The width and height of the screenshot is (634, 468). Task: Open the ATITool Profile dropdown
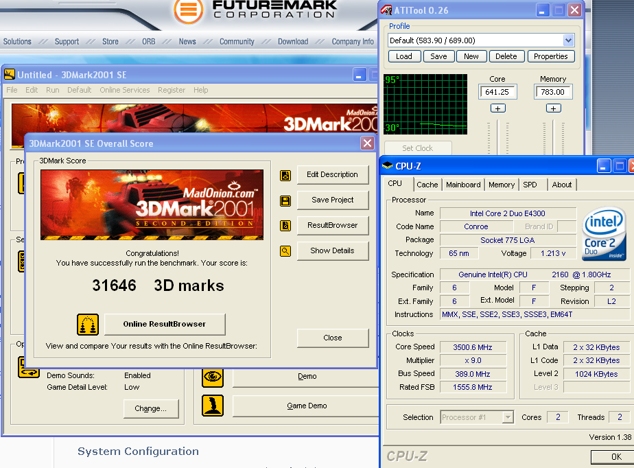coord(568,40)
